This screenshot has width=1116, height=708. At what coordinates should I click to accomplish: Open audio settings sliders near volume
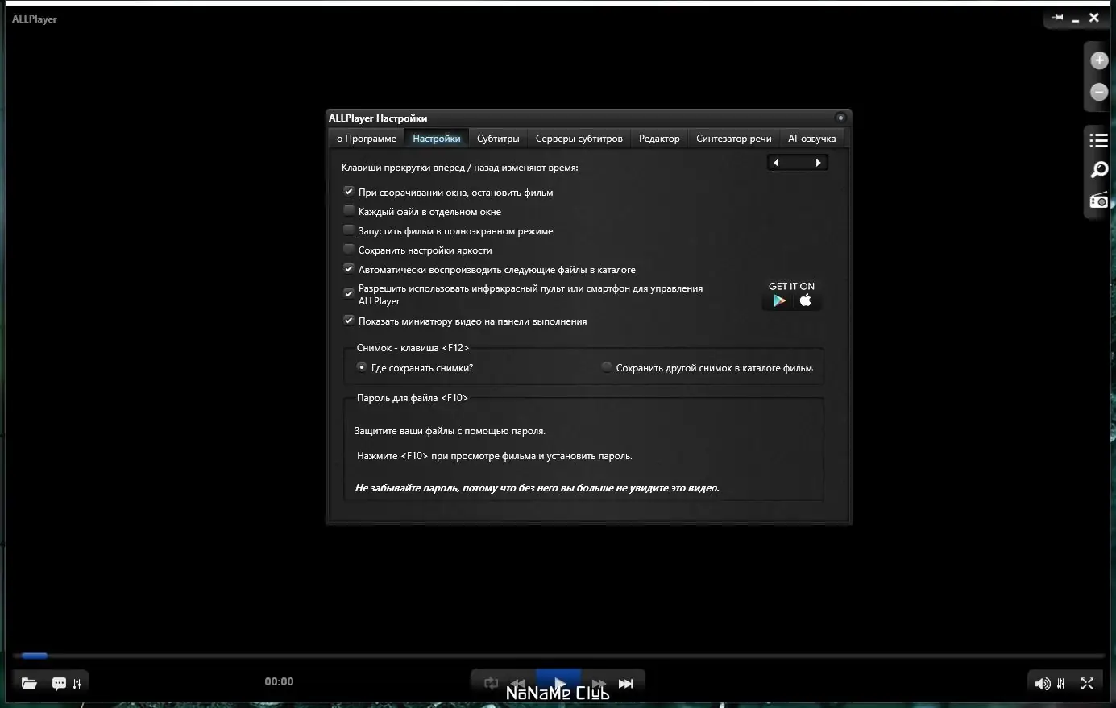[1061, 684]
